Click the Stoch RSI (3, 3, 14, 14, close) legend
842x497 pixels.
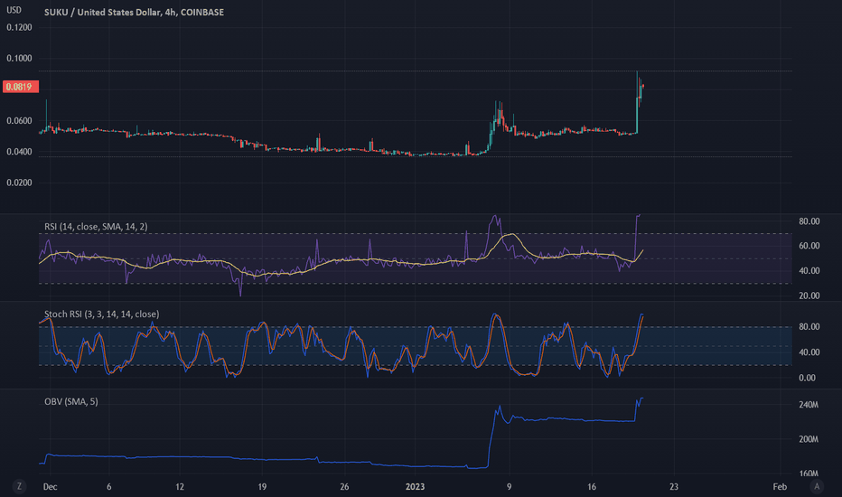(x=101, y=314)
